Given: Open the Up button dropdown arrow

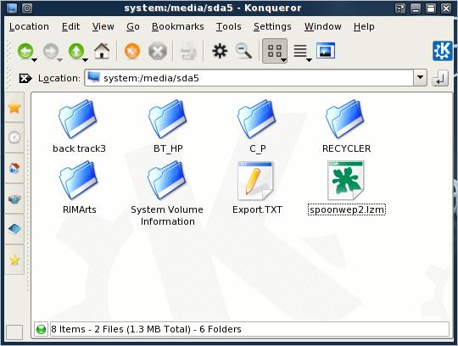Looking at the screenshot, I should 86,60.
